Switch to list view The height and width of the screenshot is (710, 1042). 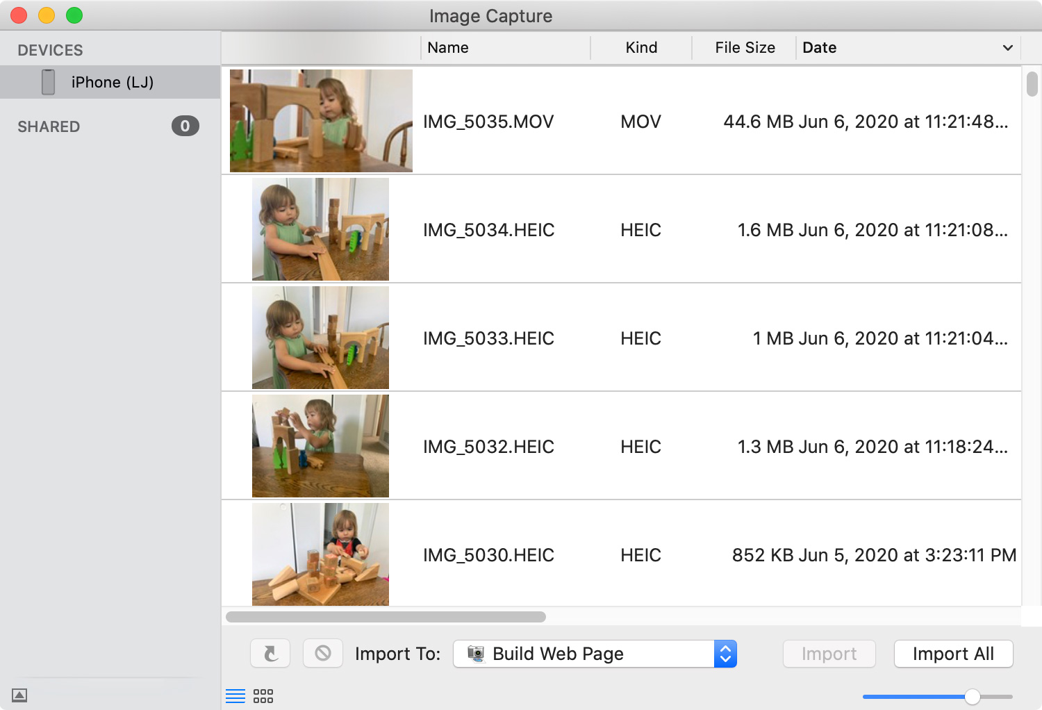coord(235,696)
